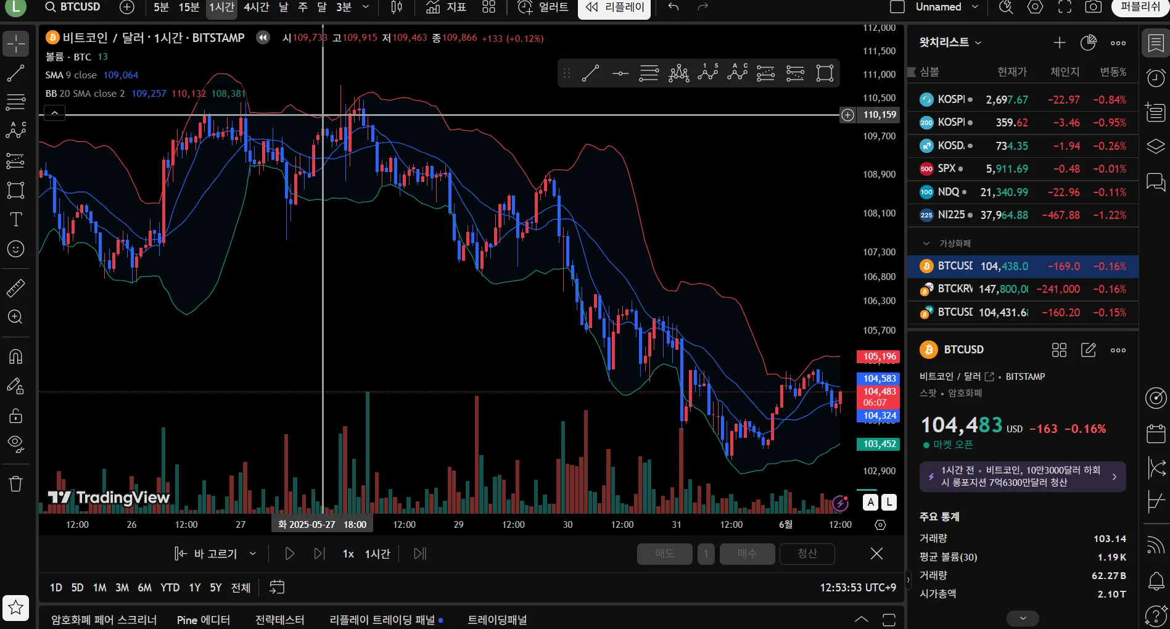The width and height of the screenshot is (1170, 629).
Task: Switch chart to the 15분 interval
Action: [189, 7]
